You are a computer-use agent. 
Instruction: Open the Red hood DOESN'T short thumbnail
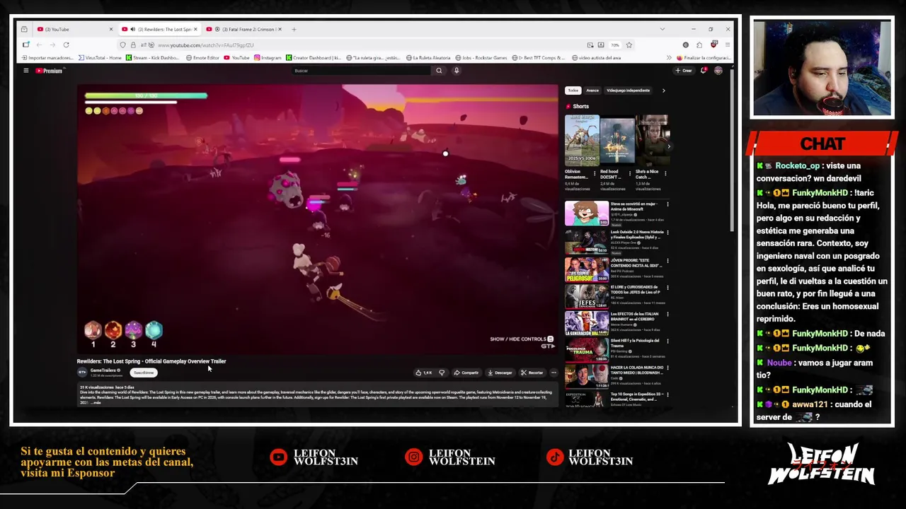(617, 139)
